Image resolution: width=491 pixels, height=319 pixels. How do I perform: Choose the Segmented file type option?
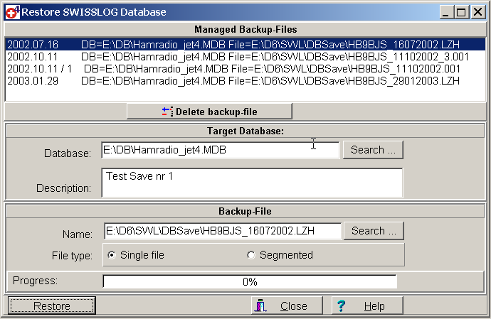pyautogui.click(x=250, y=255)
